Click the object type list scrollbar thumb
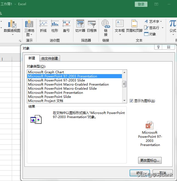The width and height of the screenshot is (177, 181). click(x=124, y=84)
